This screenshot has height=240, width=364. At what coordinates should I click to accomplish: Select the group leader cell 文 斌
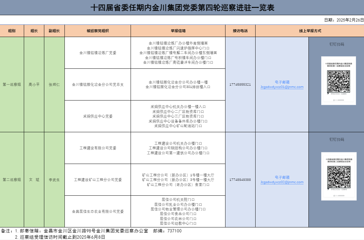34,180
